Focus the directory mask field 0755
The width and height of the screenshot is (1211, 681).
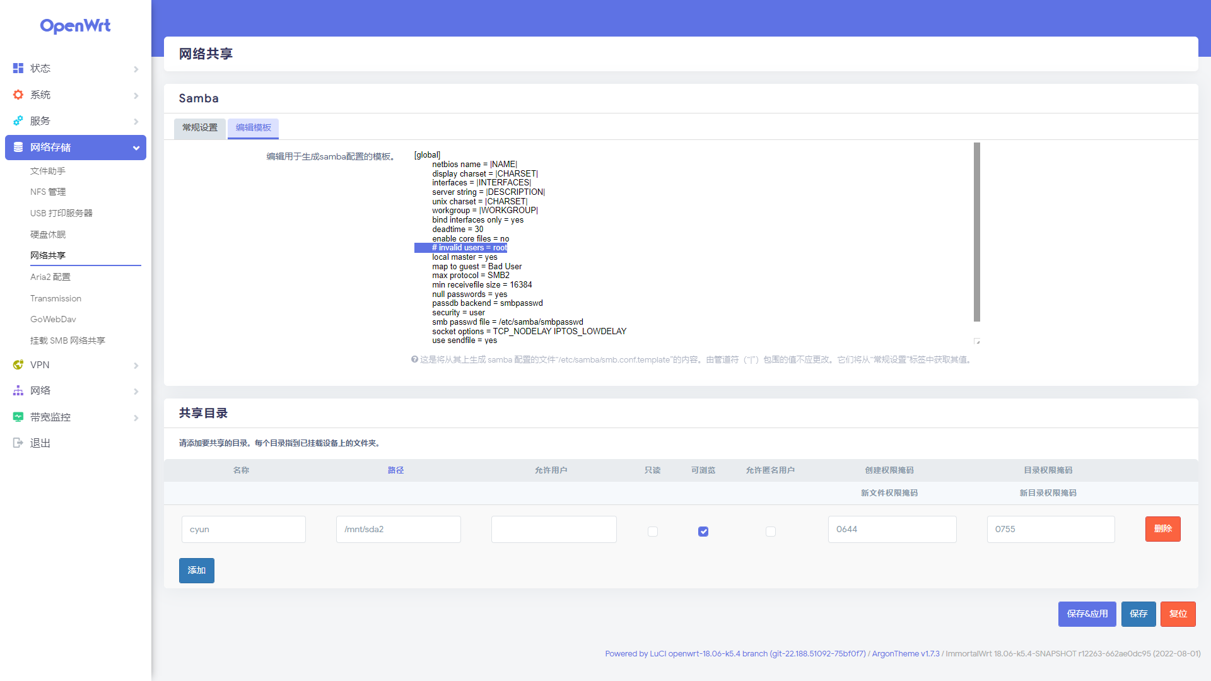click(x=1051, y=530)
